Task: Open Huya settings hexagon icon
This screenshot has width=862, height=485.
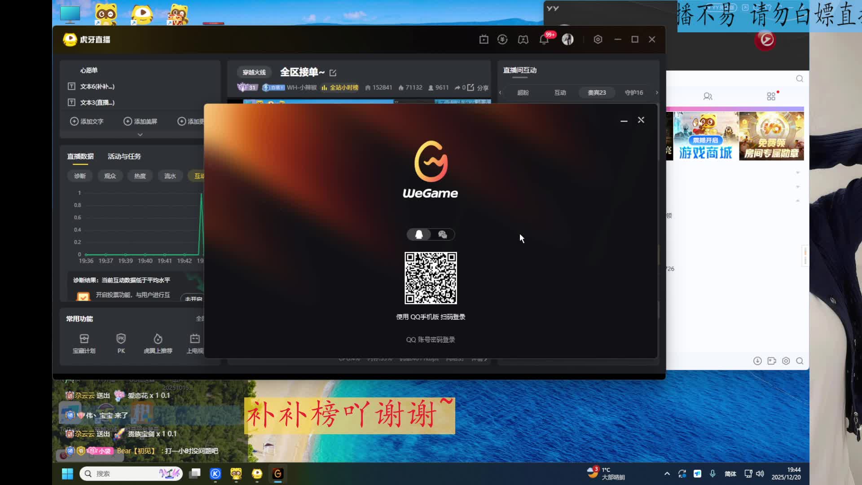Action: tap(598, 40)
